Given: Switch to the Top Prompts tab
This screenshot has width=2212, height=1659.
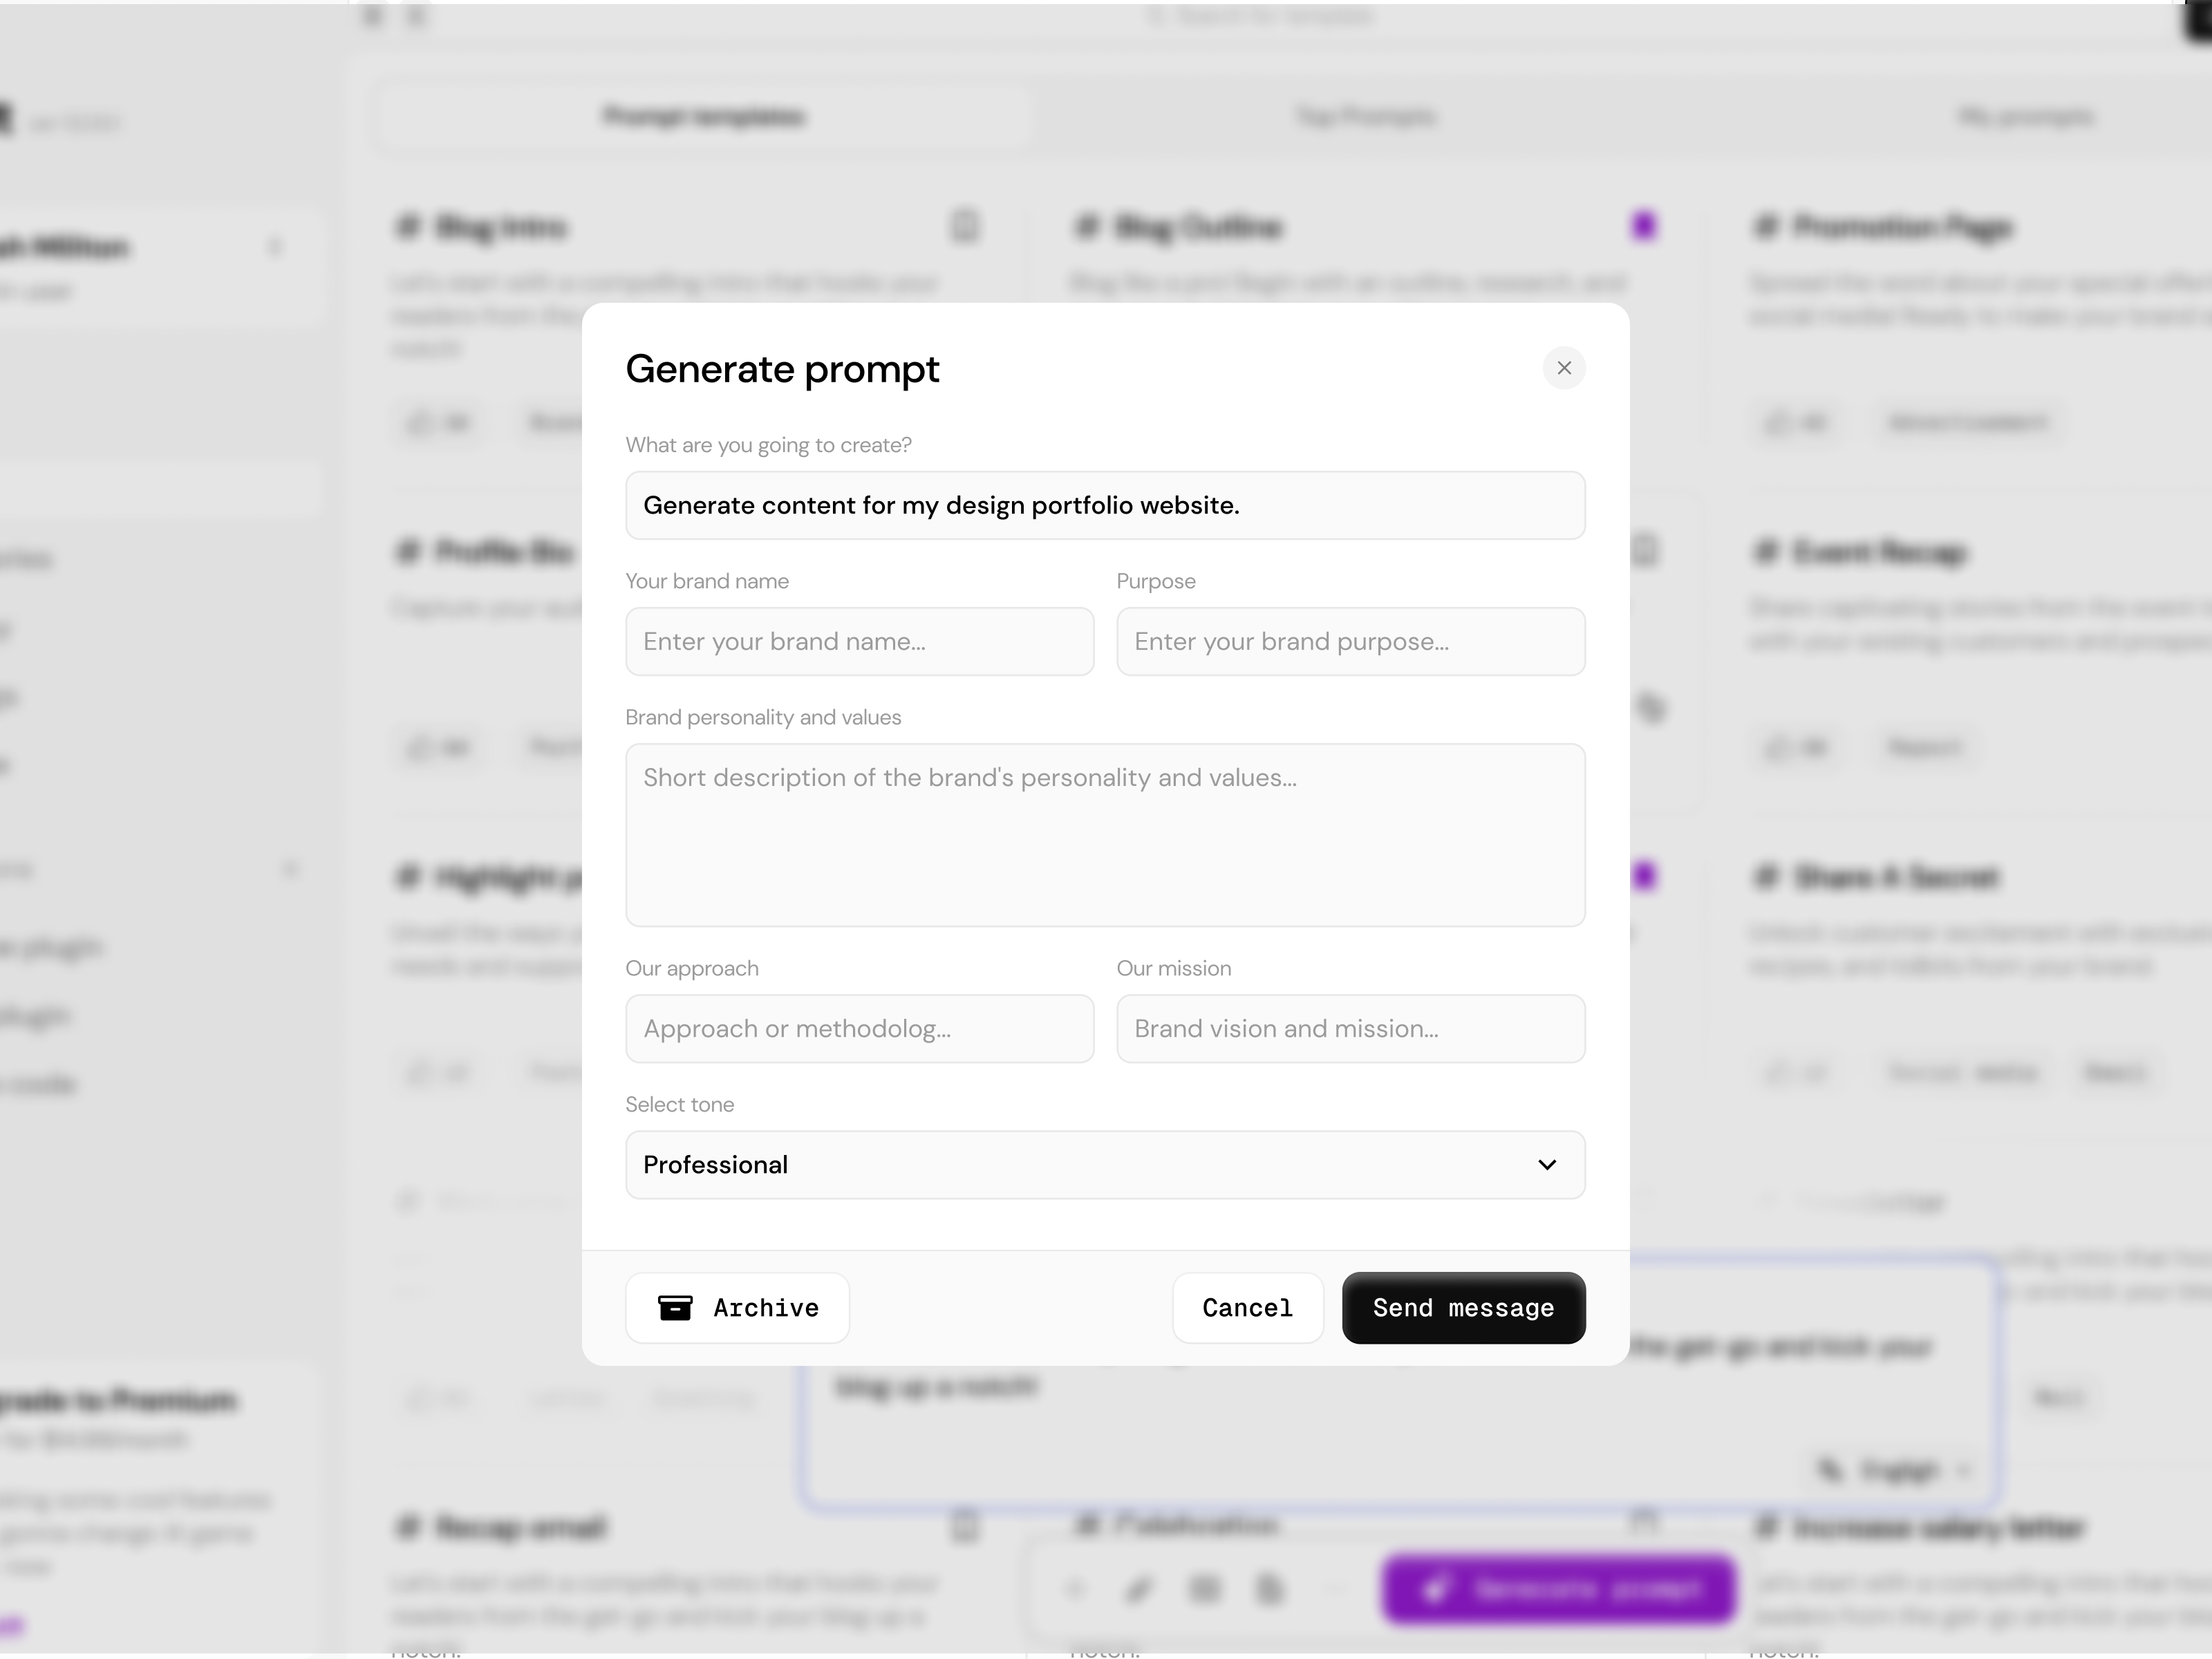Looking at the screenshot, I should click(x=1368, y=116).
